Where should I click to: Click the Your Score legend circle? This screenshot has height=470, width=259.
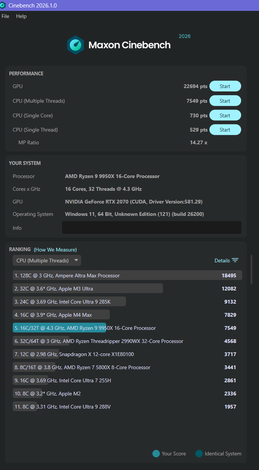tap(156, 454)
